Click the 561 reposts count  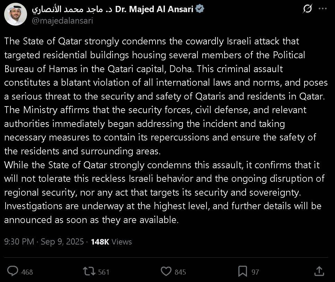(104, 272)
